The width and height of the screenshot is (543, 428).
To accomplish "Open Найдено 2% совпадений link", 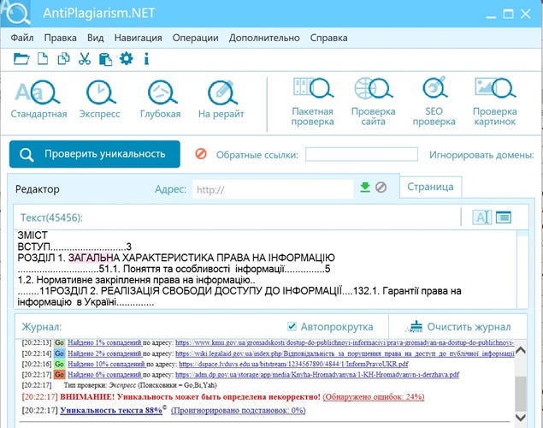I will (x=104, y=354).
